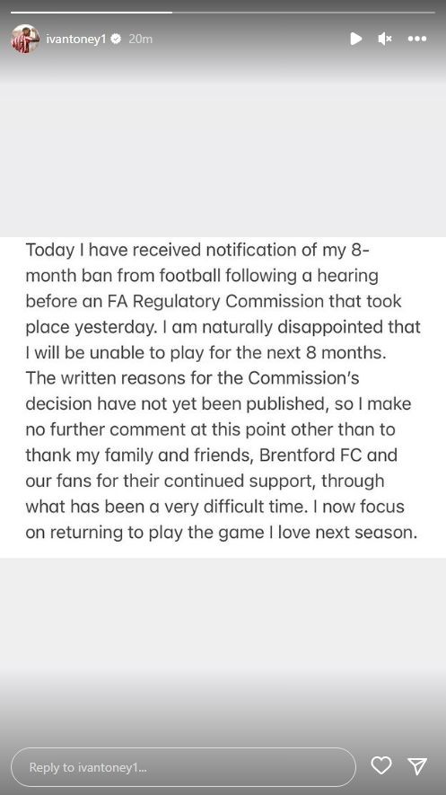The width and height of the screenshot is (446, 795).
Task: Click the 20m timestamp label
Action: coord(140,39)
